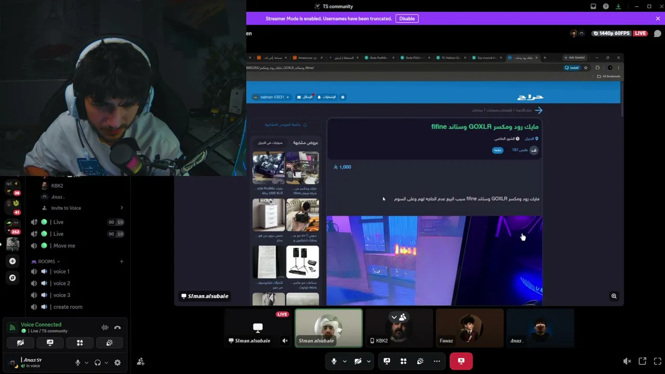Open User Settings gear
665x374 pixels.
[x=117, y=363]
